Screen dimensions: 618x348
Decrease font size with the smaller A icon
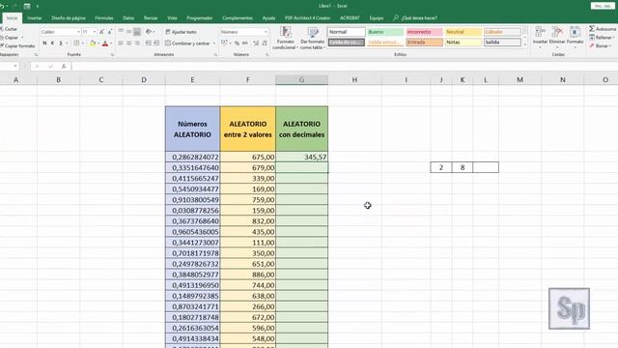click(109, 32)
